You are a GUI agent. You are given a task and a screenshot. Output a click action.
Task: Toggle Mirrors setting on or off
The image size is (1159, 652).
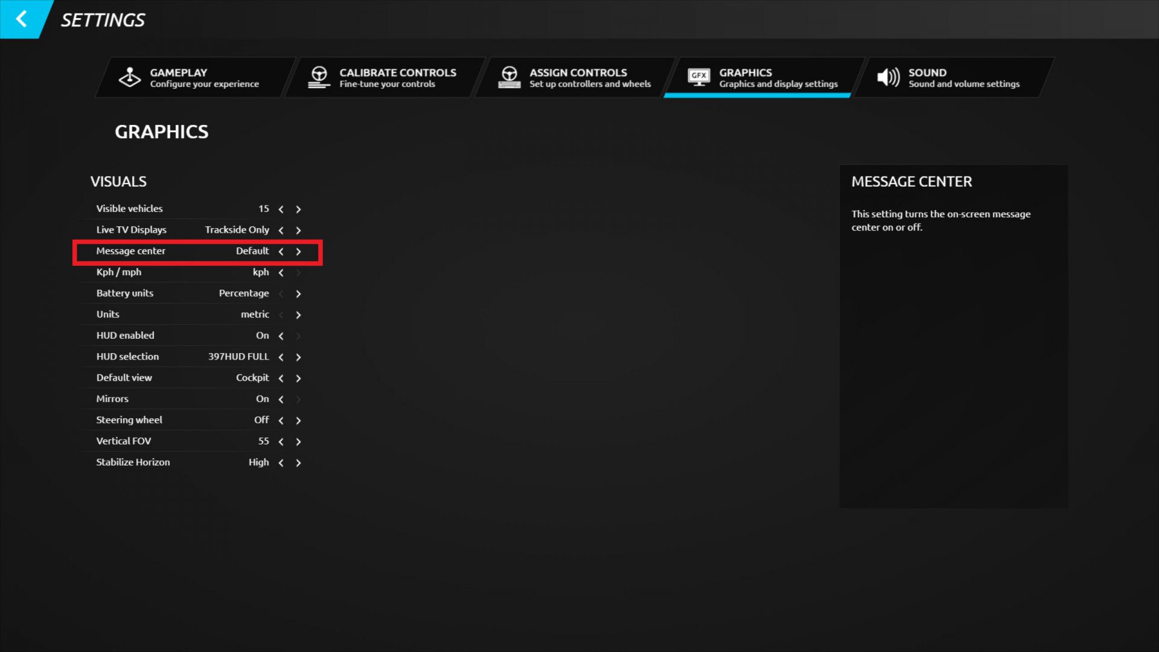pos(281,398)
